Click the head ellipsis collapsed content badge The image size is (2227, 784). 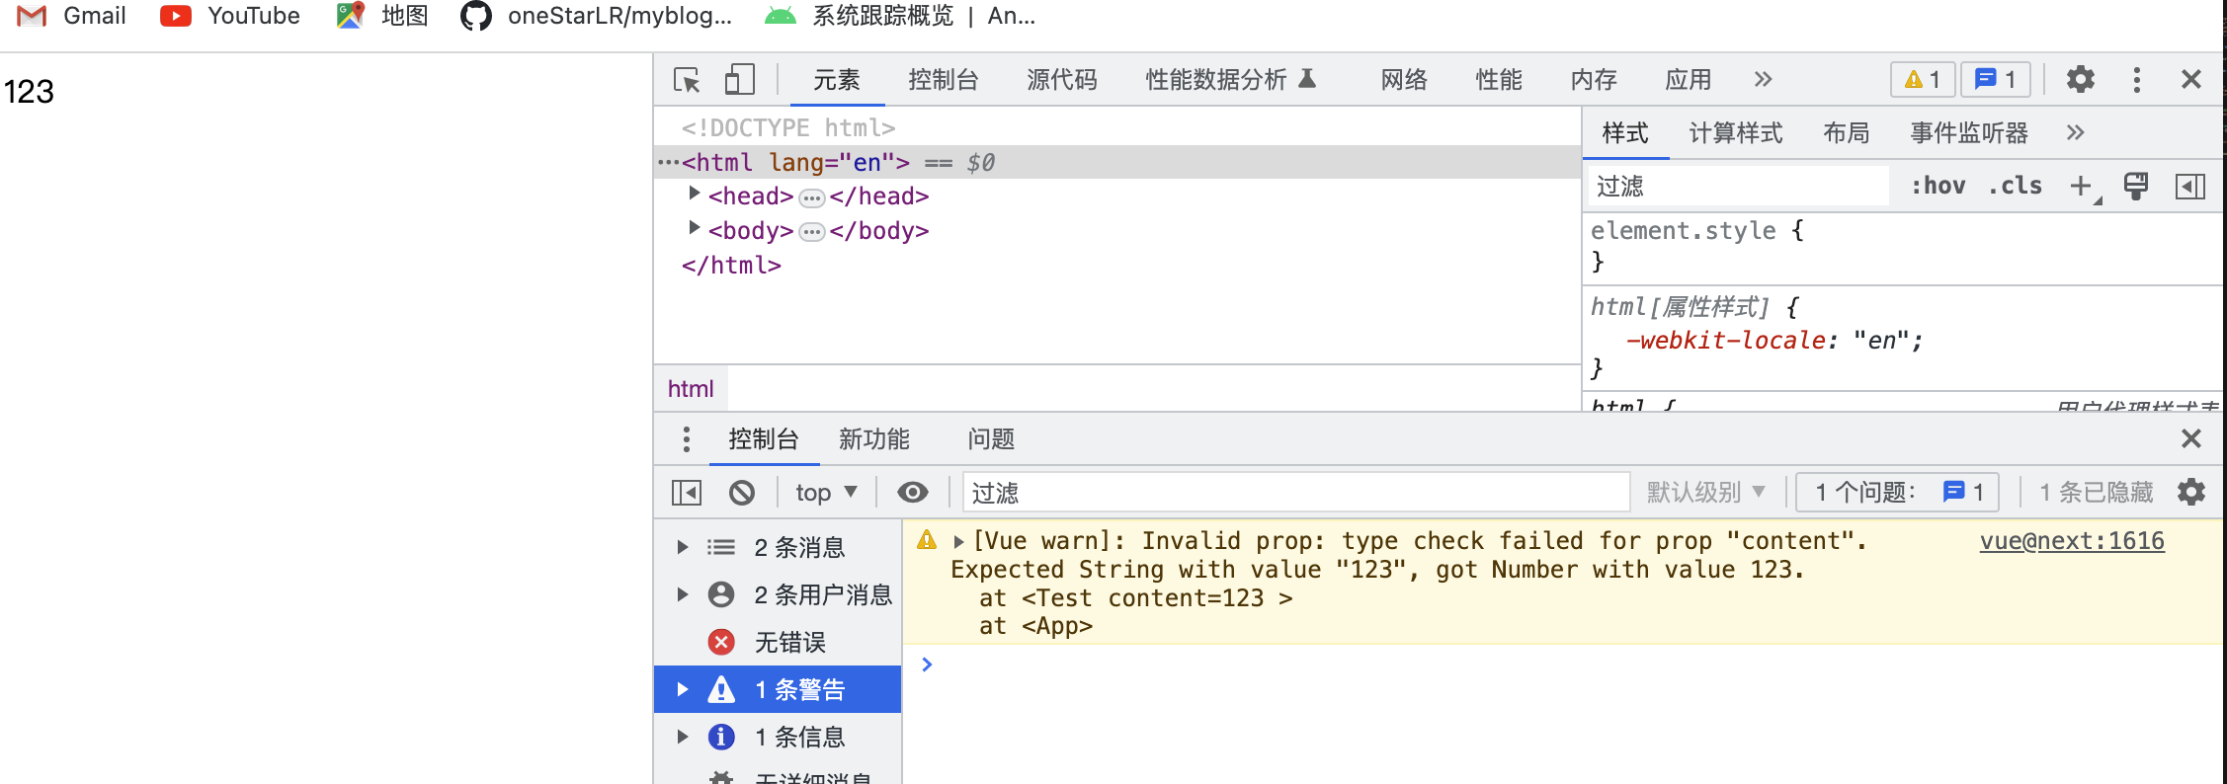(811, 198)
